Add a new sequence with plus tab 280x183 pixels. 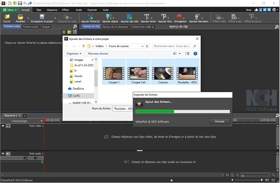(x=25, y=116)
